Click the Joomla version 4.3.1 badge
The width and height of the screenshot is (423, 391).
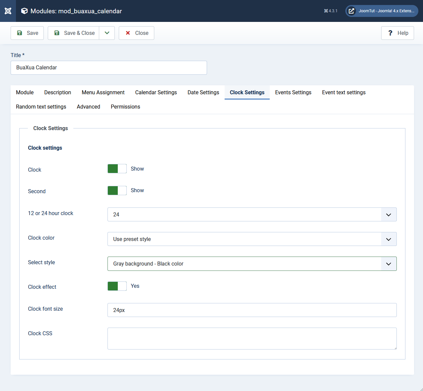pos(331,11)
